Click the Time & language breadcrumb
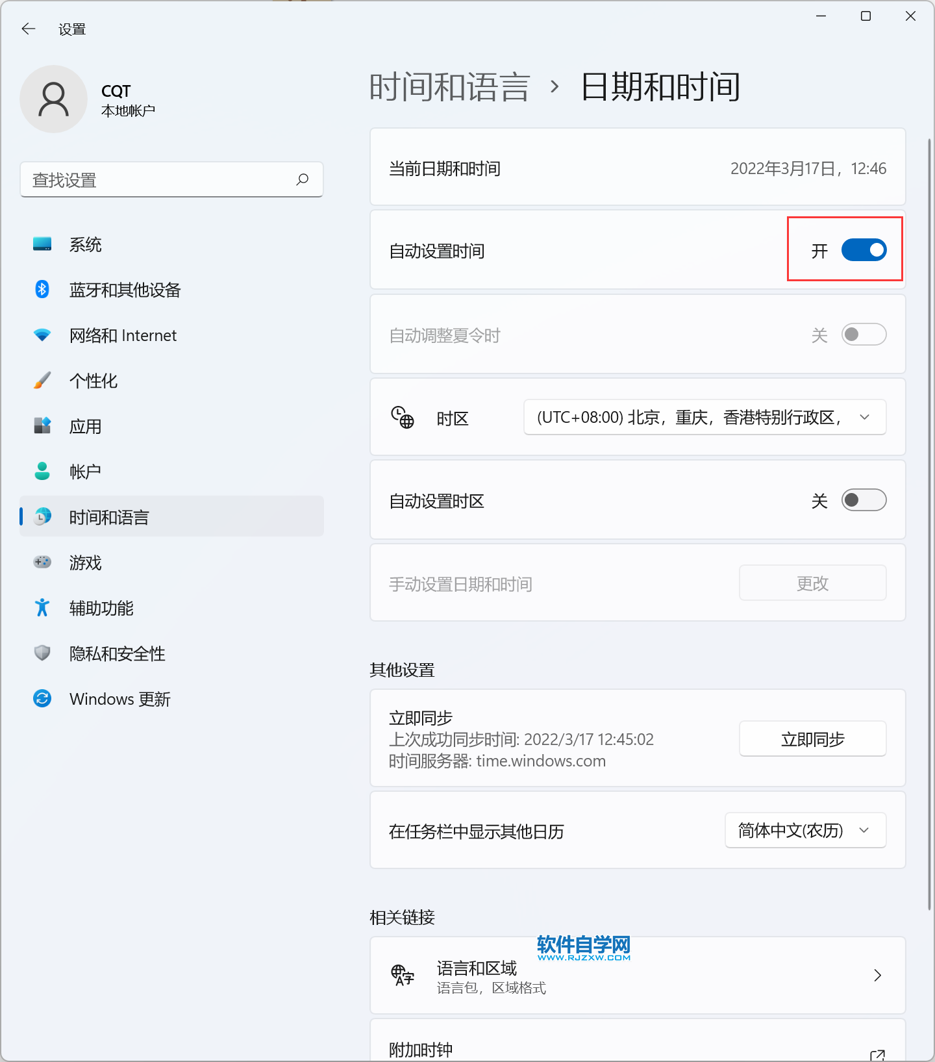Screen dimensions: 935x1062 [x=450, y=87]
